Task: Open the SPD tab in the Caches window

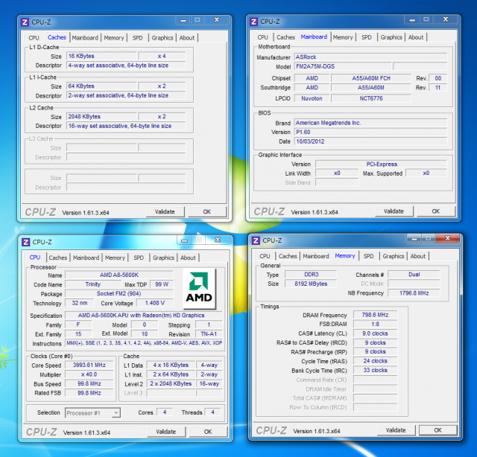Action: (137, 38)
